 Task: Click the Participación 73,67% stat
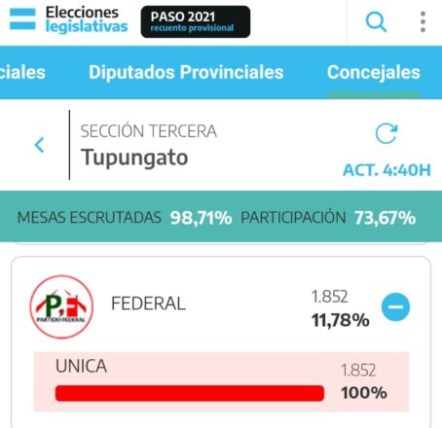point(328,218)
